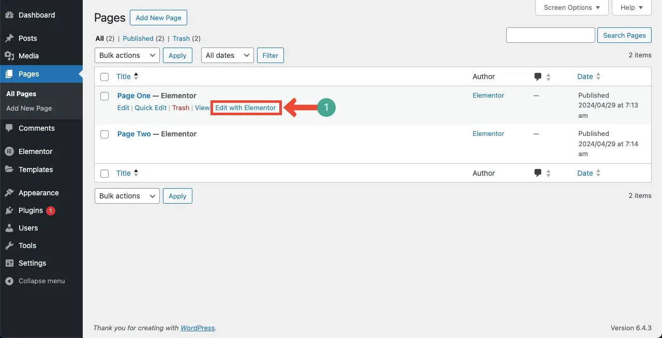Tick the checkbox next to Page One
Image resolution: width=662 pixels, height=338 pixels.
point(104,96)
